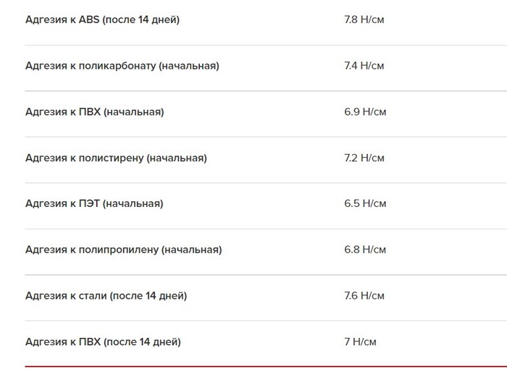Select the 6.9 Н/см value

[364, 112]
